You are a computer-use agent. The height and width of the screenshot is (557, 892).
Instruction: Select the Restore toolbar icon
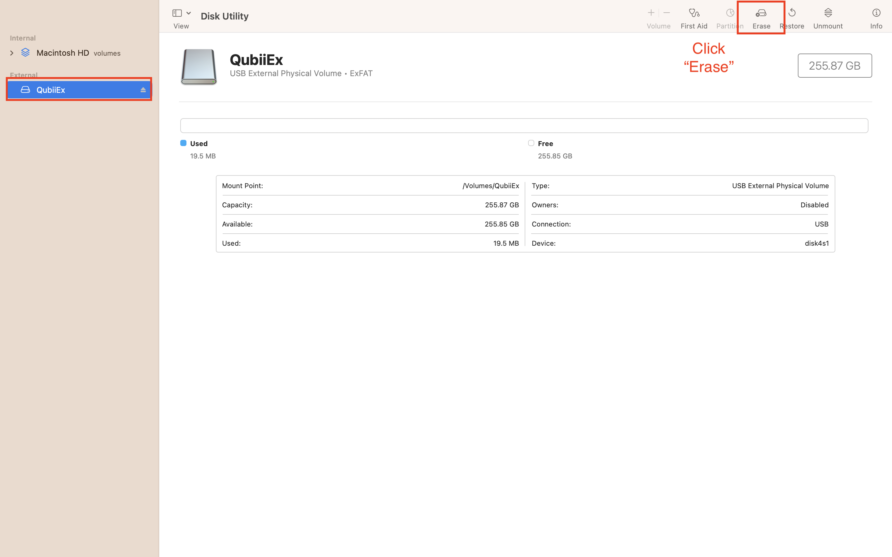(x=792, y=17)
